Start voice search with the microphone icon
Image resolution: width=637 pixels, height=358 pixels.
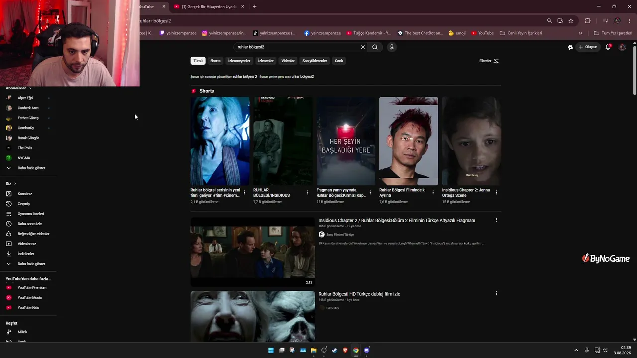point(392,47)
